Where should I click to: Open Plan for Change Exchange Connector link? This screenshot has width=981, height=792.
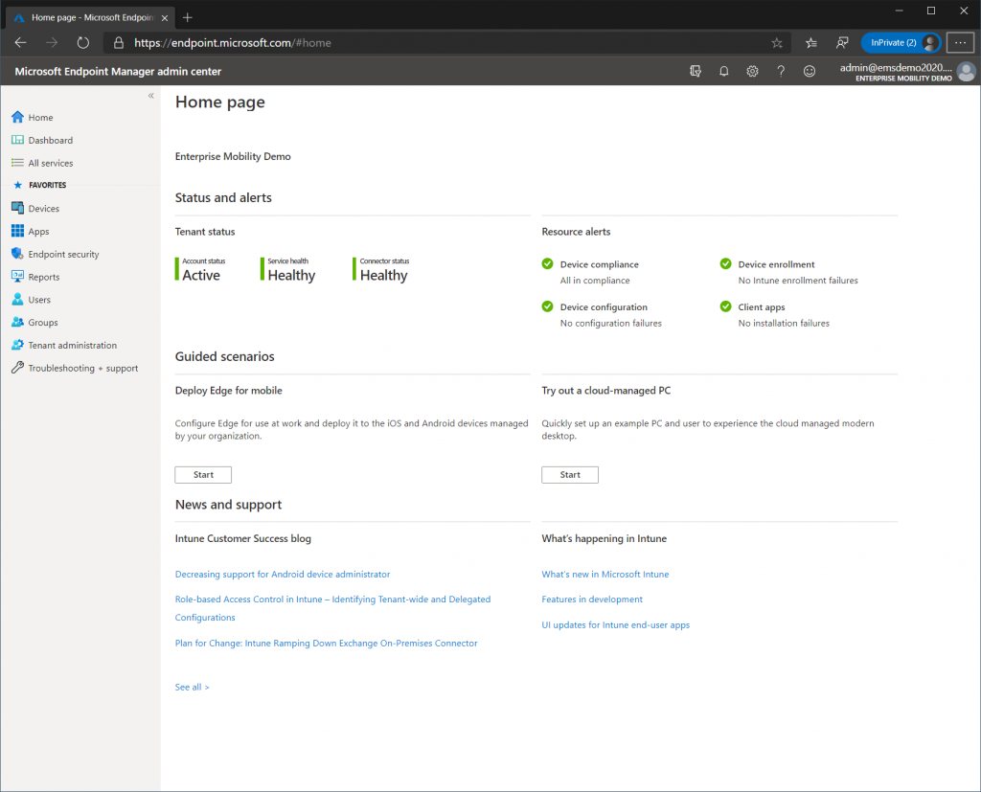click(x=326, y=644)
